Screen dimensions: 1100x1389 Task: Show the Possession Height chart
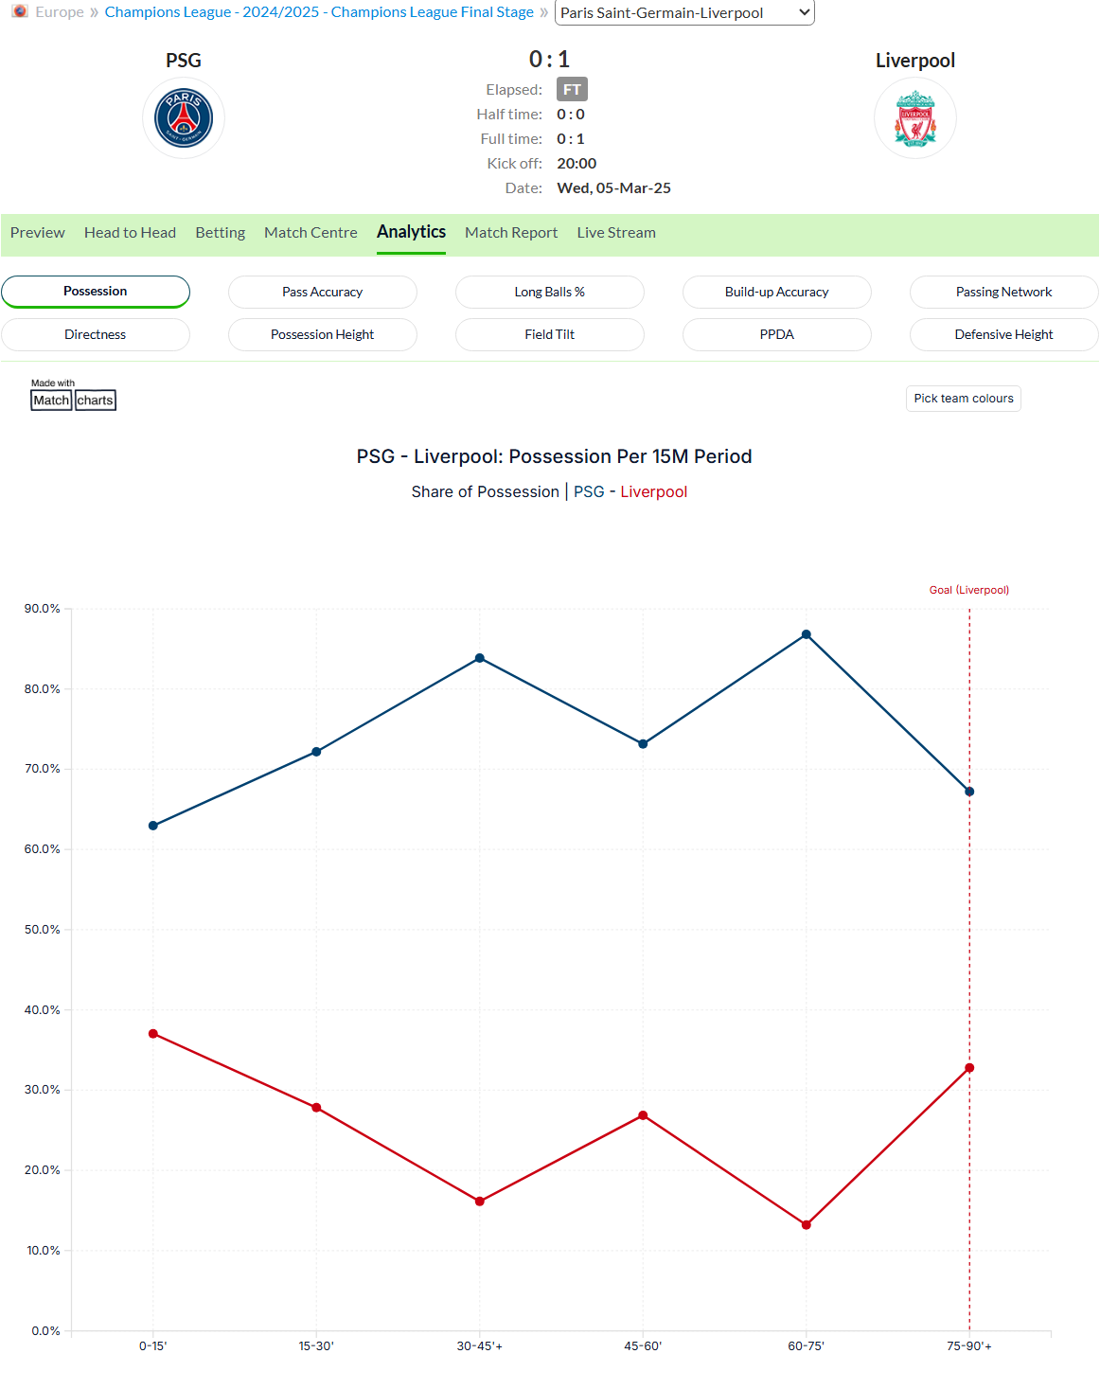click(x=323, y=334)
